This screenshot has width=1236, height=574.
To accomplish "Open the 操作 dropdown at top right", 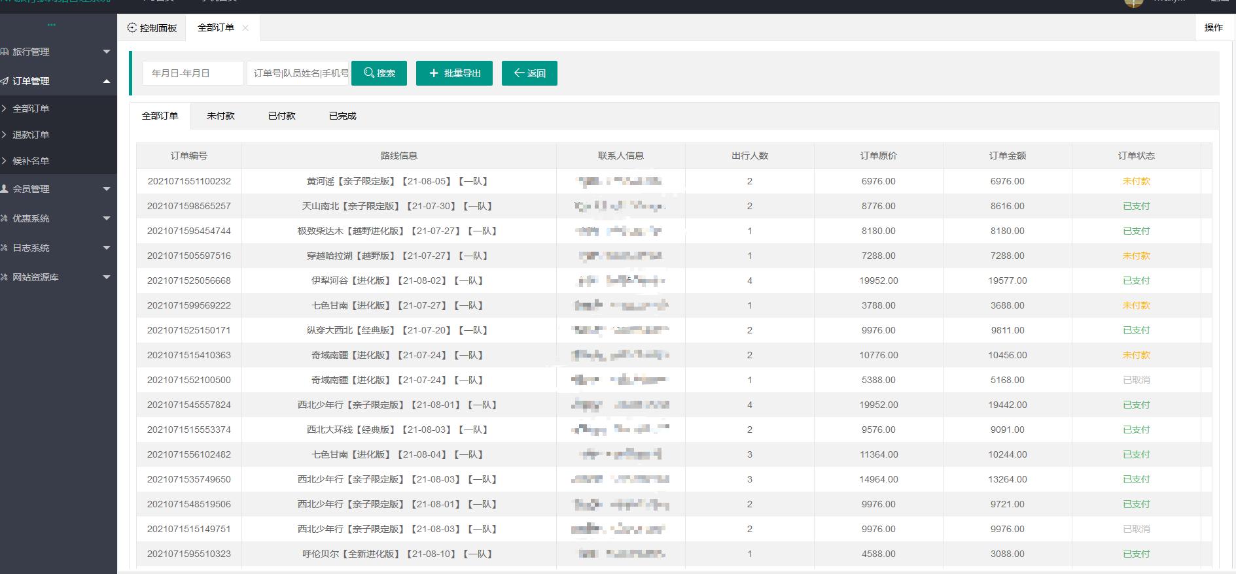I will [1214, 27].
